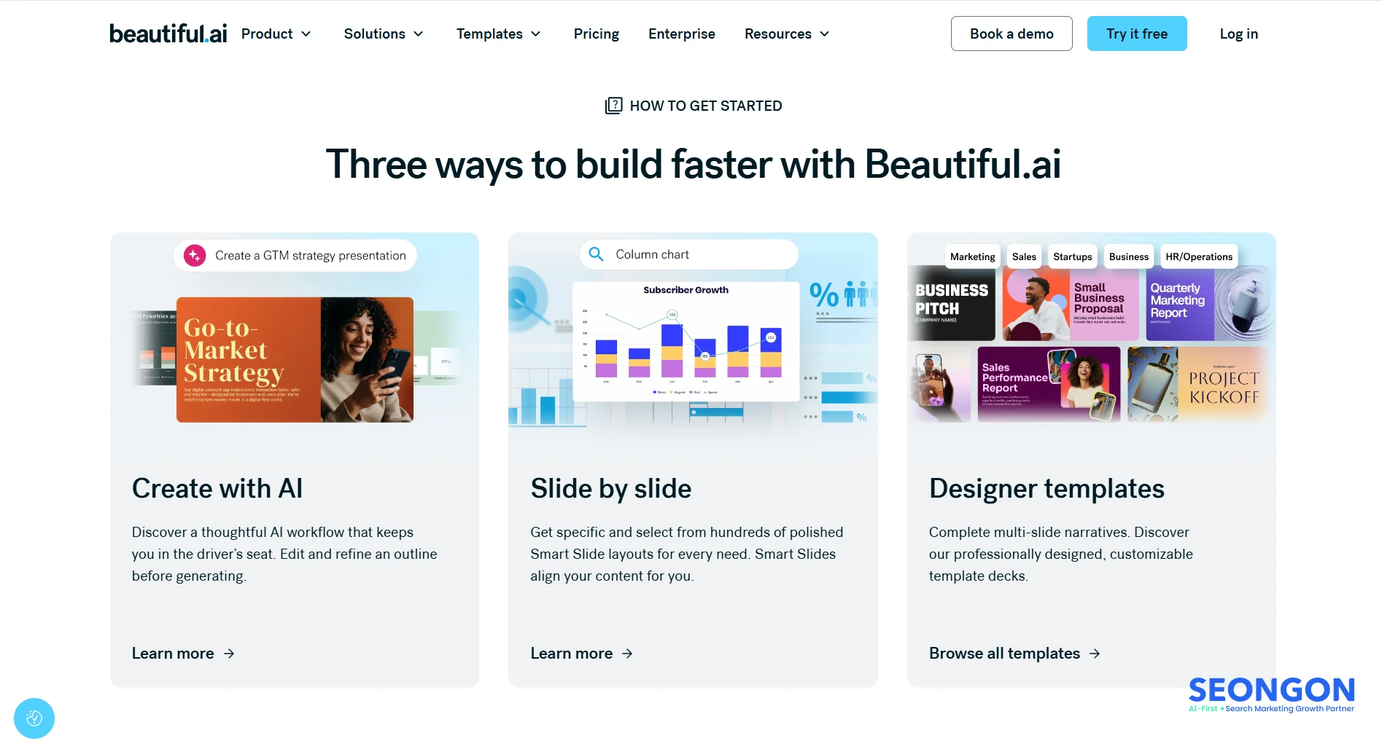This screenshot has width=1382, height=741.
Task: Select the Marketing template tag
Action: coord(972,256)
